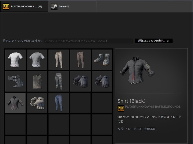Focus the item name filter input field
193x144 pixels.
(88, 41)
